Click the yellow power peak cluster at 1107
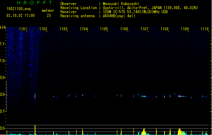The image size is (212, 135). coord(144,132)
